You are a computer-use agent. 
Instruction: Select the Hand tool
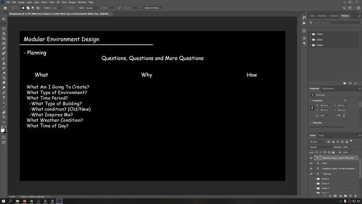[x=4, y=112]
